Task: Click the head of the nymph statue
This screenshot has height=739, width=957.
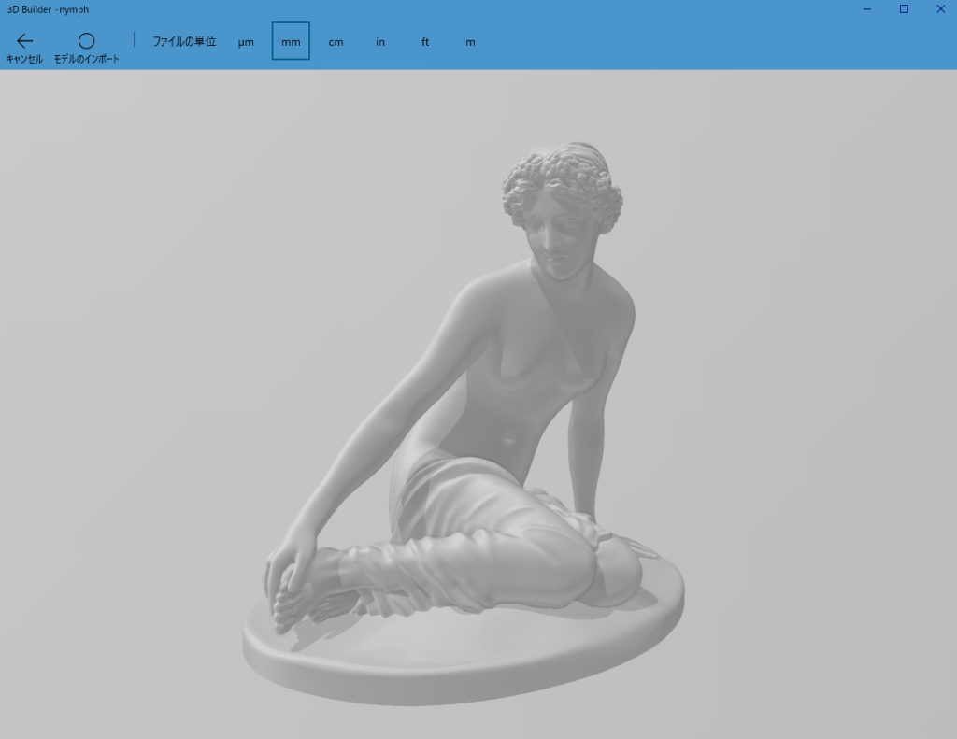Action: 563,201
